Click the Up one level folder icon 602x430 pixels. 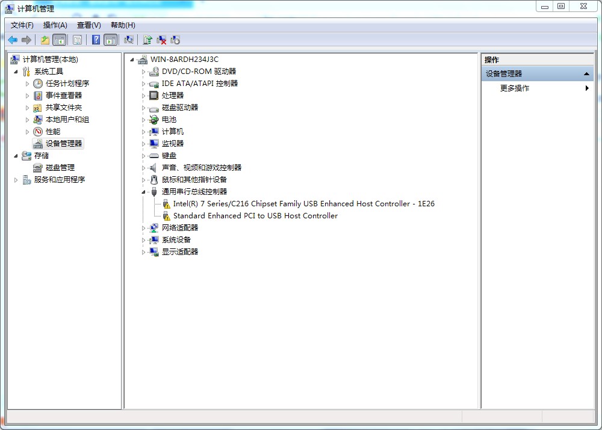[x=45, y=40]
